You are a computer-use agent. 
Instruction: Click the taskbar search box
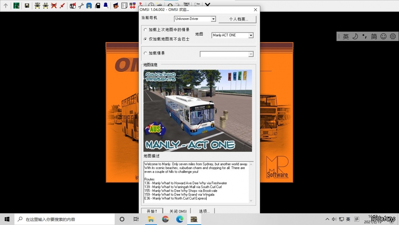64,219
